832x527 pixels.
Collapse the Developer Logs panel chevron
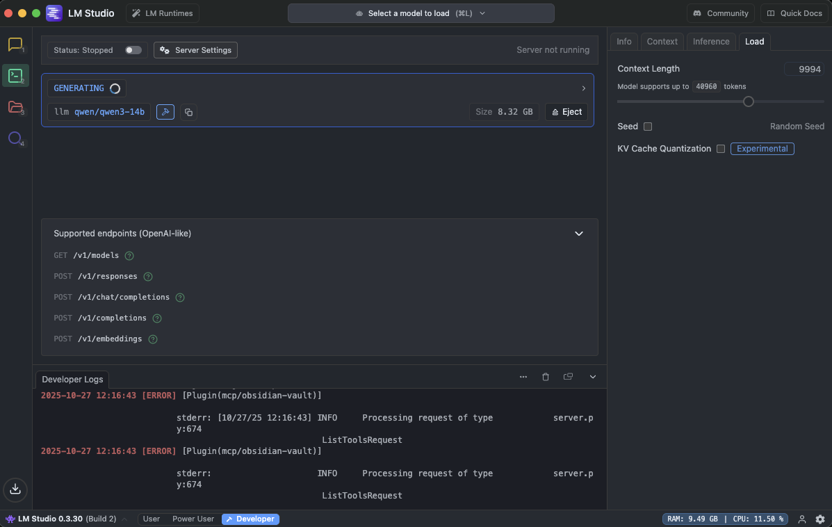click(593, 377)
